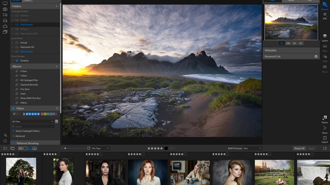Toggle reject X in bottom toolbar

174,148
